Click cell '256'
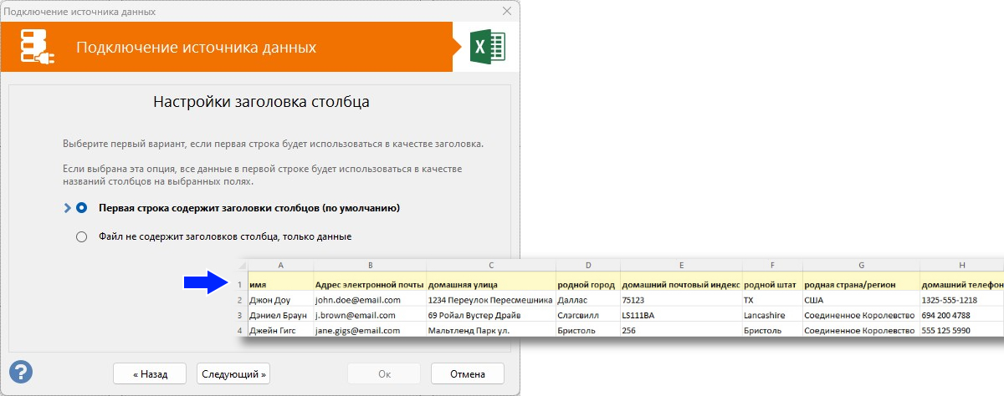This screenshot has width=1004, height=396. click(681, 331)
